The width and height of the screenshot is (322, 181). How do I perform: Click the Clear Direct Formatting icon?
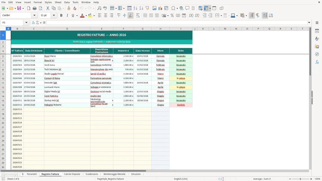tap(75, 8)
